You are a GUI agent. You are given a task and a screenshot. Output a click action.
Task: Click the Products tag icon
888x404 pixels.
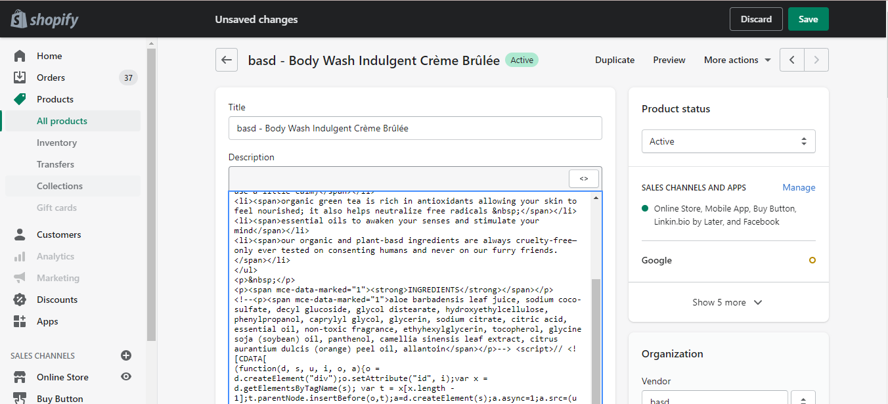20,99
